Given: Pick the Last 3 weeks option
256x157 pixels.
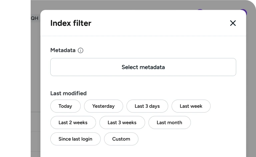Looking at the screenshot, I should tap(122, 122).
